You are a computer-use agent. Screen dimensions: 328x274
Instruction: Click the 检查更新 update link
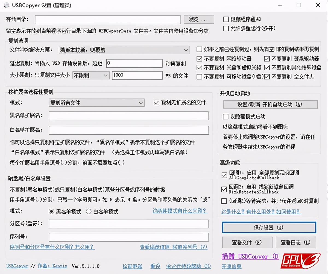click(133, 266)
